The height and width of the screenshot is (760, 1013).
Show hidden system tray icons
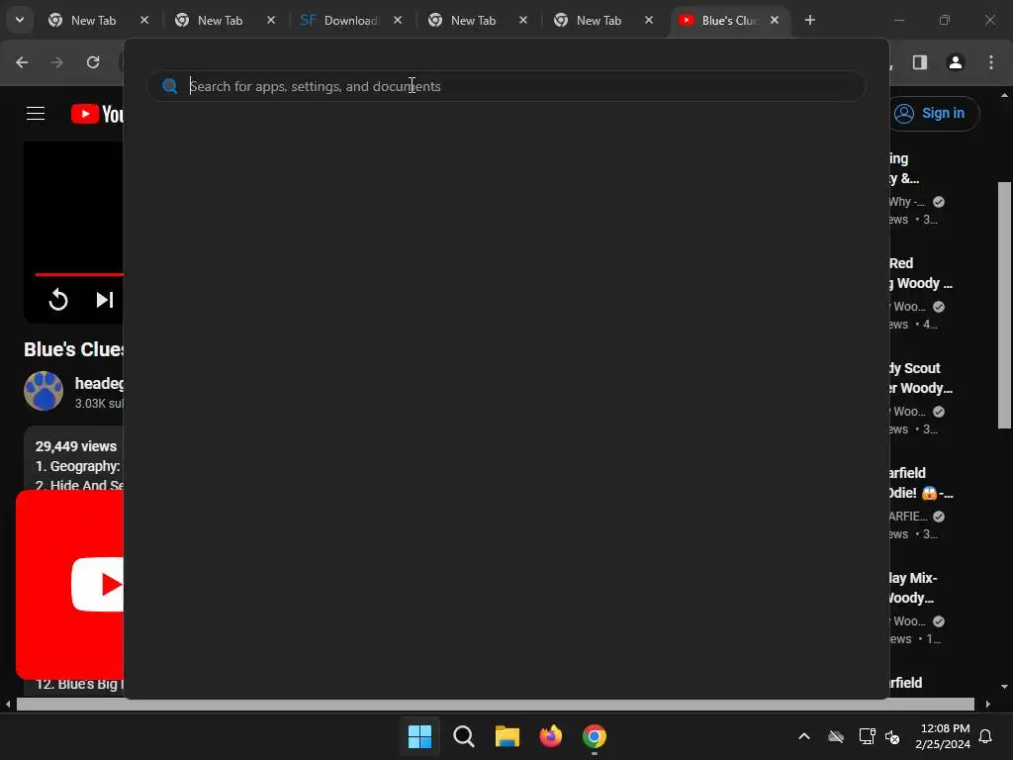pos(804,736)
